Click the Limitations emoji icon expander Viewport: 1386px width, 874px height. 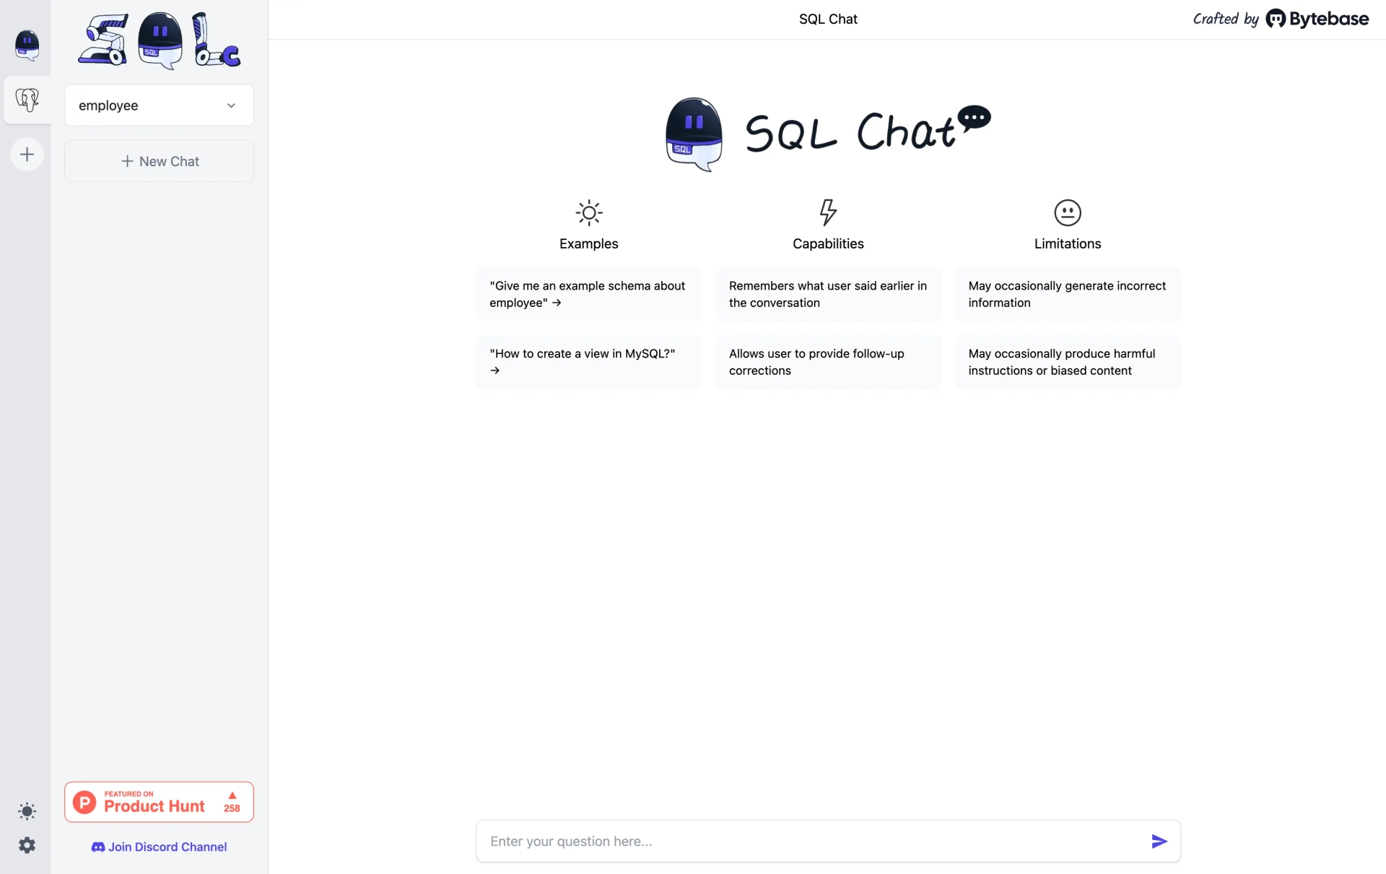(1067, 212)
